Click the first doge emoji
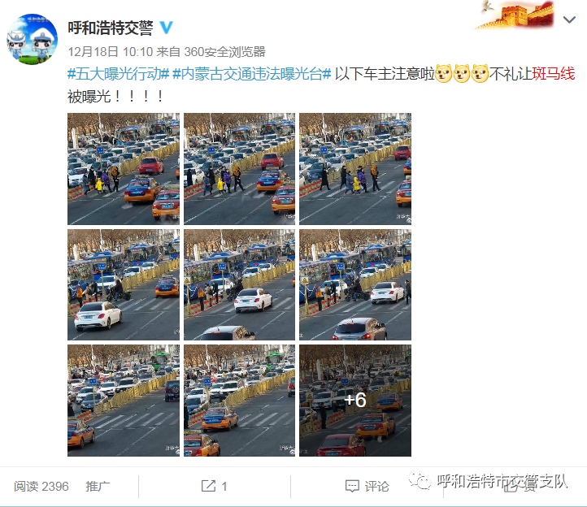587x507 pixels. 444,73
